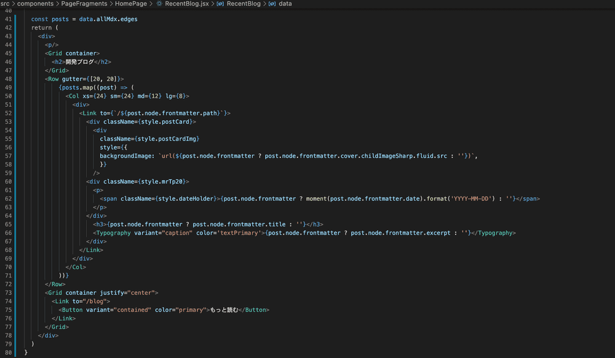Click the 'color="primary"' attribute
Screen dimensions: 615x358
coord(180,310)
